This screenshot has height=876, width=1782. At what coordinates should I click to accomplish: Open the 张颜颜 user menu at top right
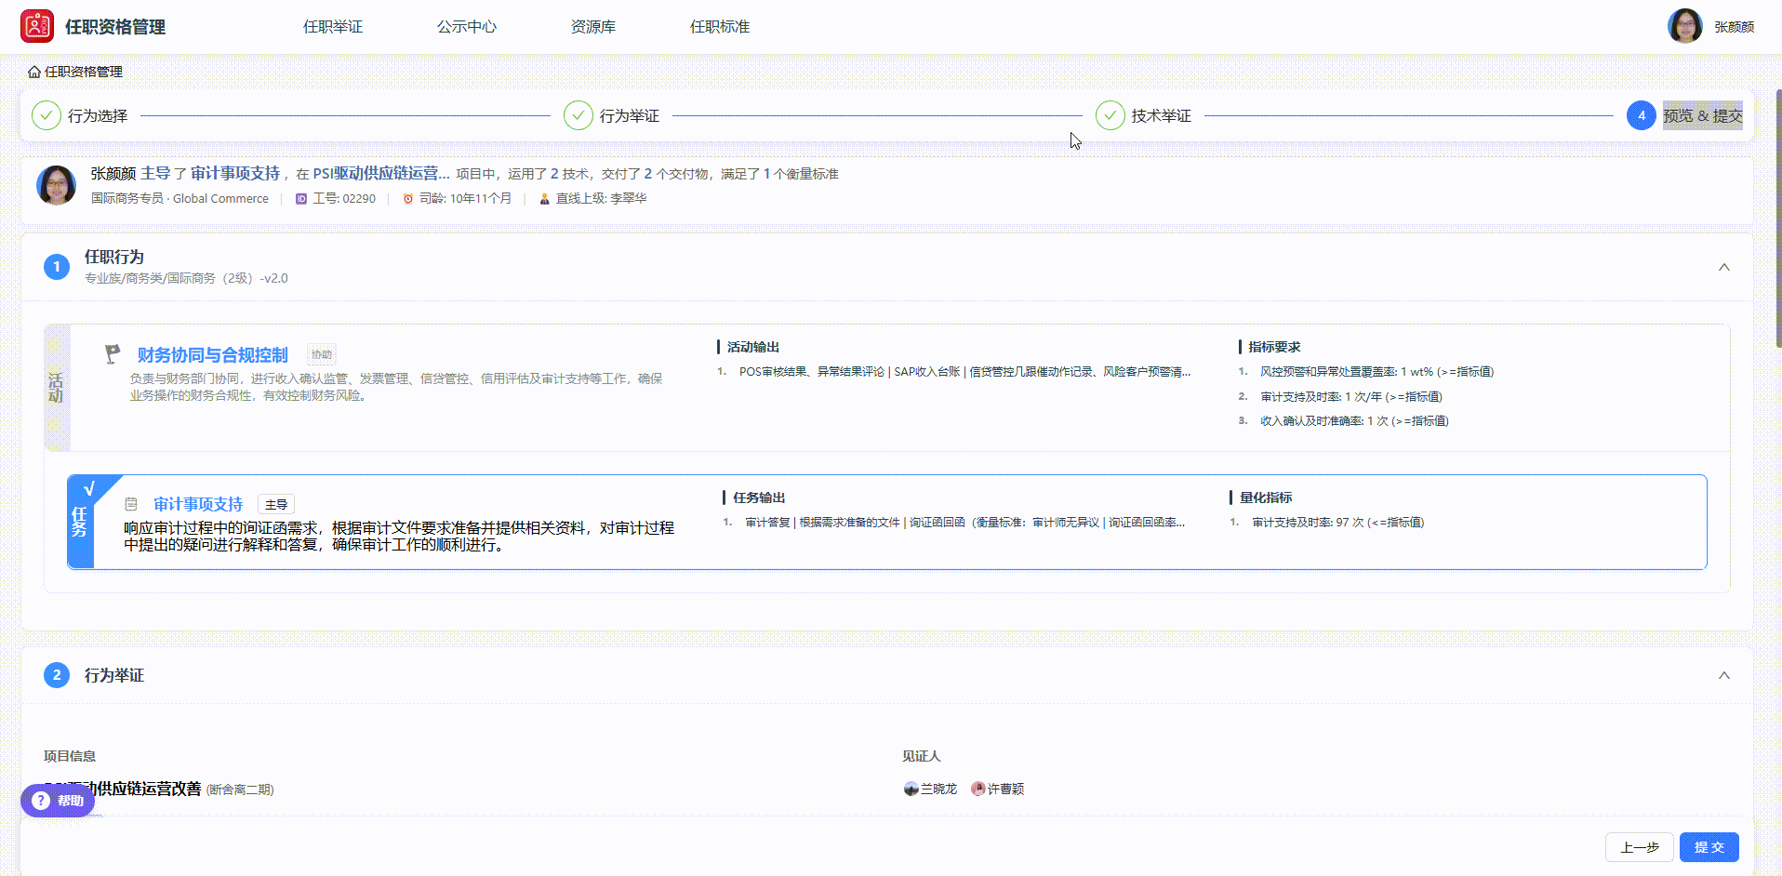click(x=1711, y=26)
